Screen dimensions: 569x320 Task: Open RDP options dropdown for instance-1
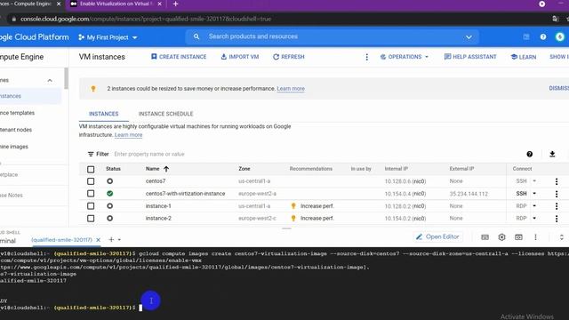tap(534, 205)
